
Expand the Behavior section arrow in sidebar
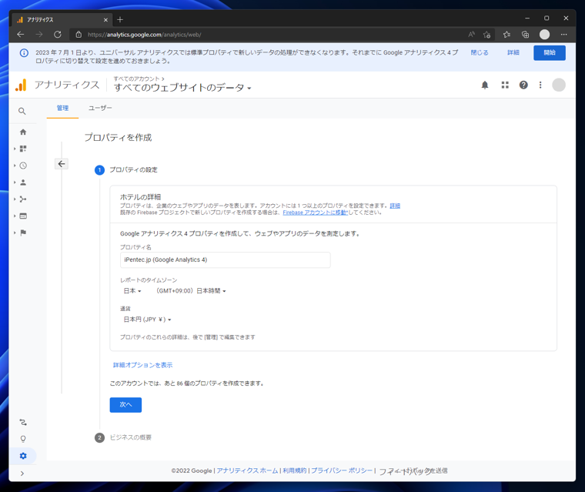pyautogui.click(x=15, y=216)
